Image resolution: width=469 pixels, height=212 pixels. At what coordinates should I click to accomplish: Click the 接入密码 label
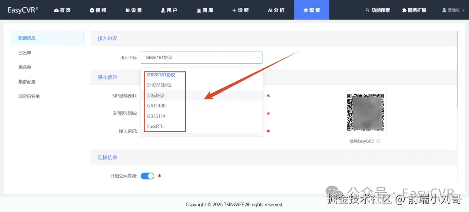128,131
